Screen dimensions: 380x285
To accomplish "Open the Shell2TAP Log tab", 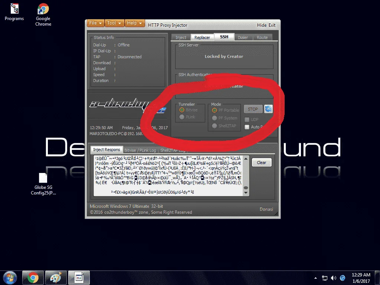I will (173, 151).
